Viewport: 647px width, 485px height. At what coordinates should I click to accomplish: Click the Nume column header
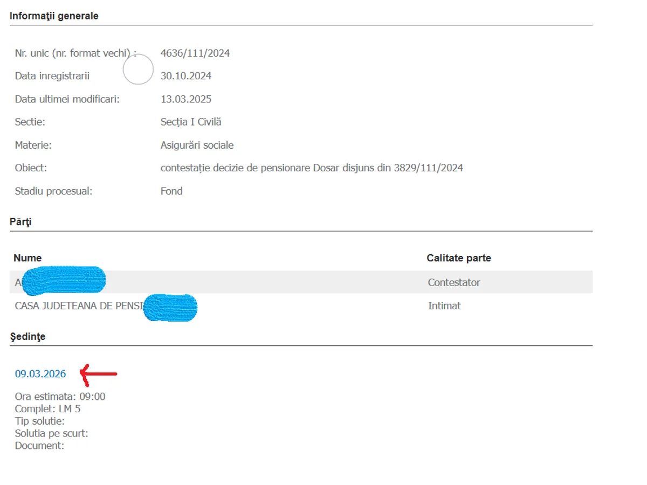tap(27, 258)
